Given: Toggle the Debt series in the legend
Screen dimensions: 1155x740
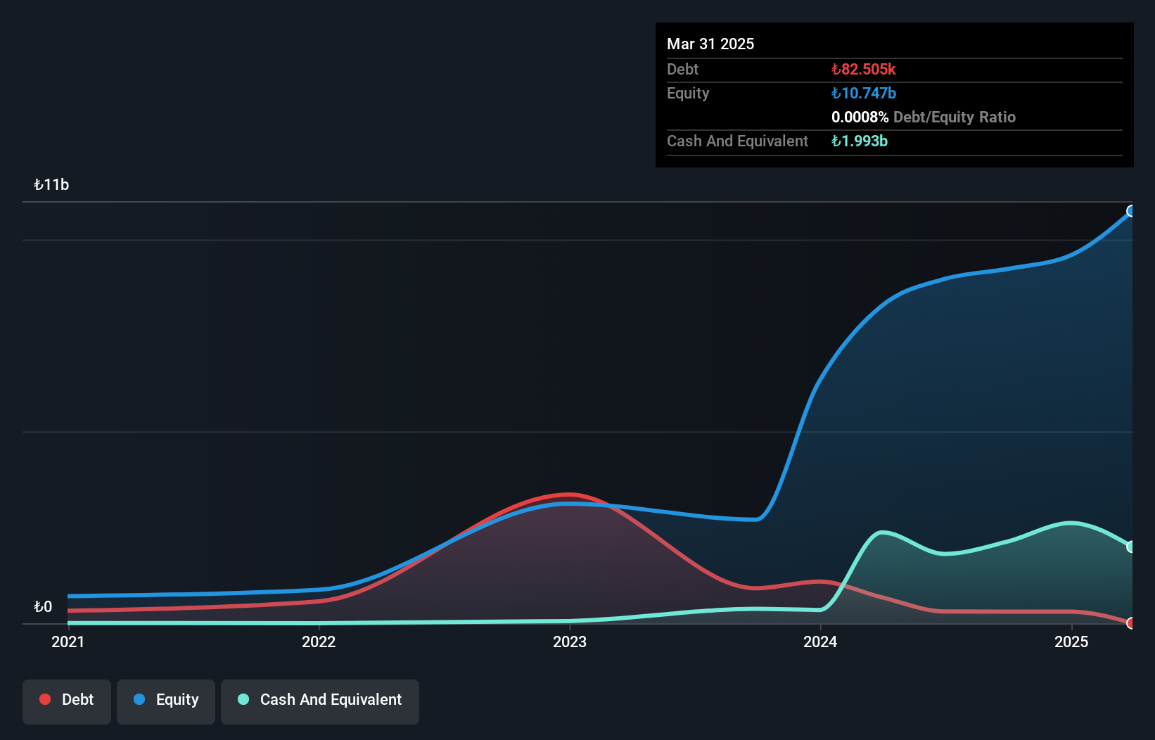Looking at the screenshot, I should [67, 701].
